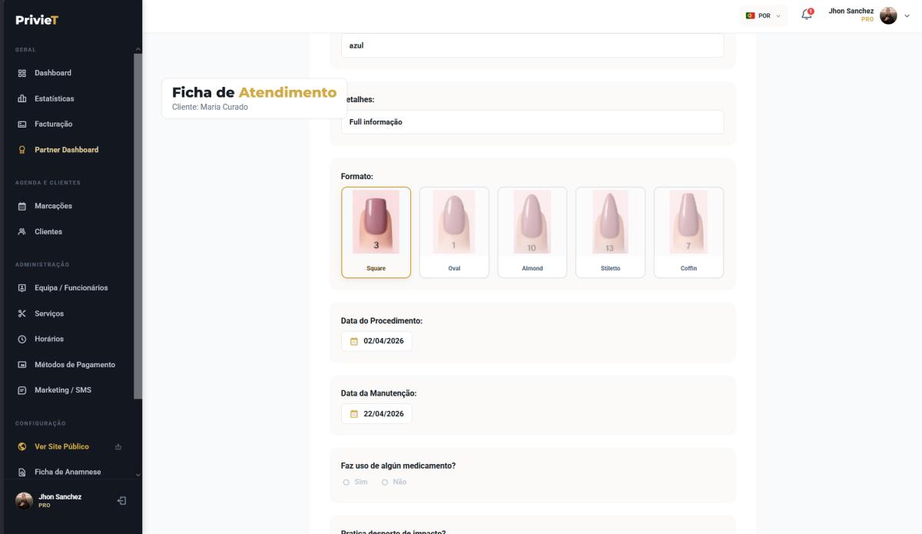Viewport: 922px width, 534px height.
Task: Click the Estatísticas chart icon
Action: pos(22,98)
